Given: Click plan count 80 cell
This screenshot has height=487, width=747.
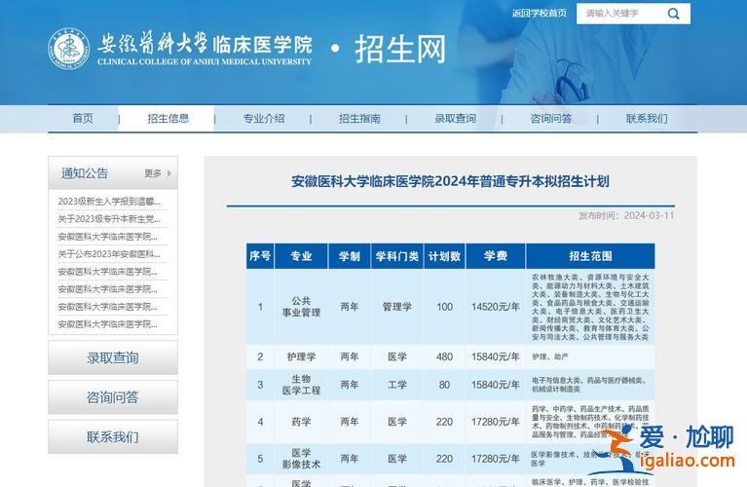Looking at the screenshot, I should click(x=444, y=385).
